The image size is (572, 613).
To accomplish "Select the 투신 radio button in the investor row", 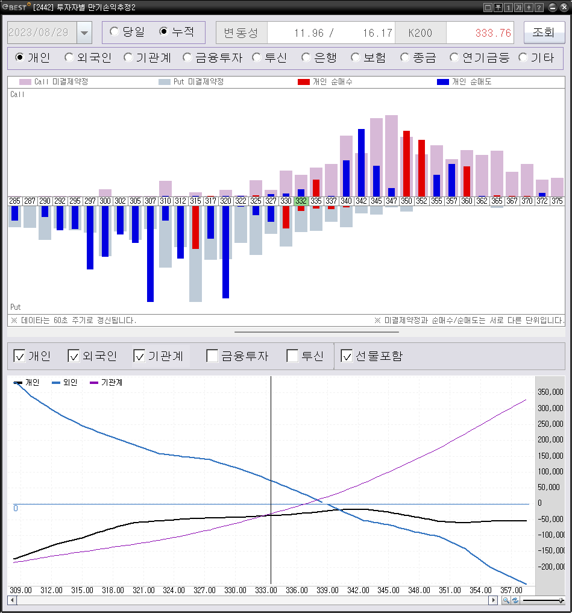I will (x=257, y=57).
